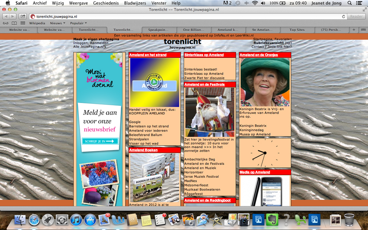The height and width of the screenshot is (230, 368).
Task: Click Maak je eigen startpagina link
Action: coord(96,39)
